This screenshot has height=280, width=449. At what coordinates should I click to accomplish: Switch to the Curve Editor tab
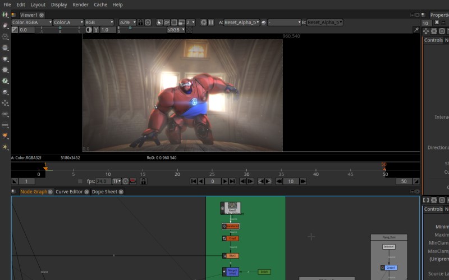point(69,192)
